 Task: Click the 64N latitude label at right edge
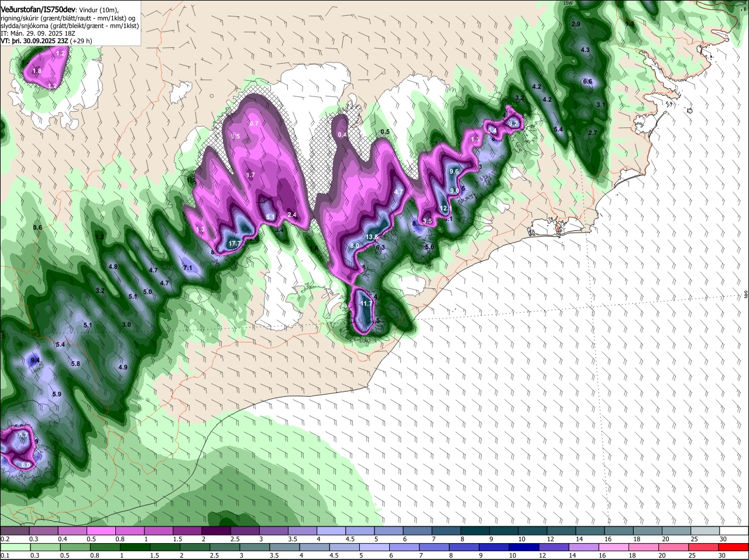(746, 294)
